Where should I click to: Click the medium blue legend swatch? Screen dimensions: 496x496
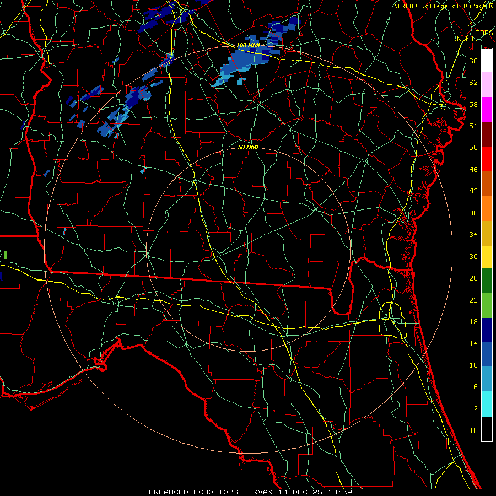pos(487,354)
